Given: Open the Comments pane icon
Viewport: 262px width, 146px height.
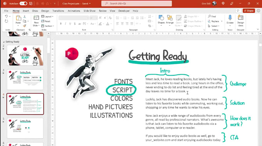Looking at the screenshot, I should [x=238, y=11].
